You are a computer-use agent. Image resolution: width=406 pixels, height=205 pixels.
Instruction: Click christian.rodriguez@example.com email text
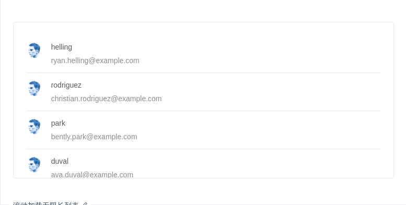click(x=106, y=99)
